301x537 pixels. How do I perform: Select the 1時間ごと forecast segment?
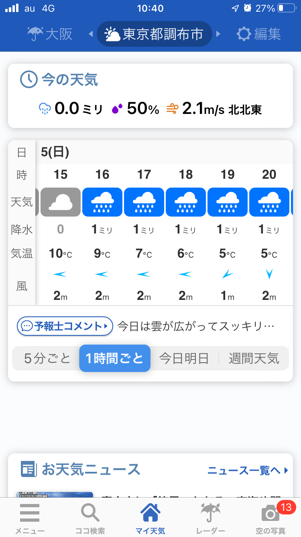pyautogui.click(x=115, y=358)
